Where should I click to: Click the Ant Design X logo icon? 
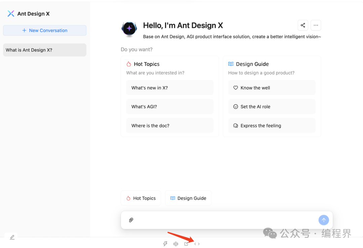11,14
